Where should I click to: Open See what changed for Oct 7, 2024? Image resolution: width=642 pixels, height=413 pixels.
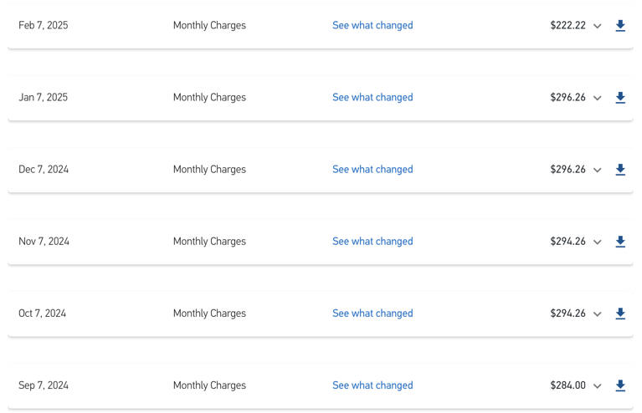372,314
